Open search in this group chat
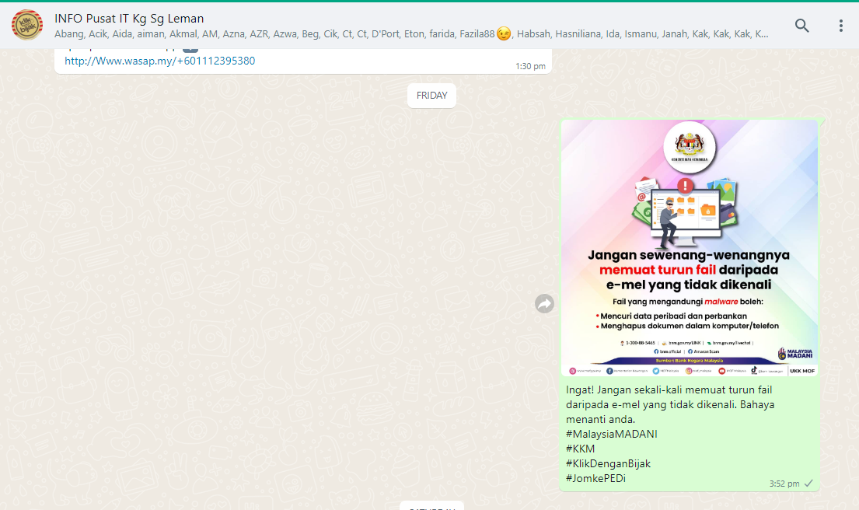This screenshot has height=510, width=859. tap(801, 26)
